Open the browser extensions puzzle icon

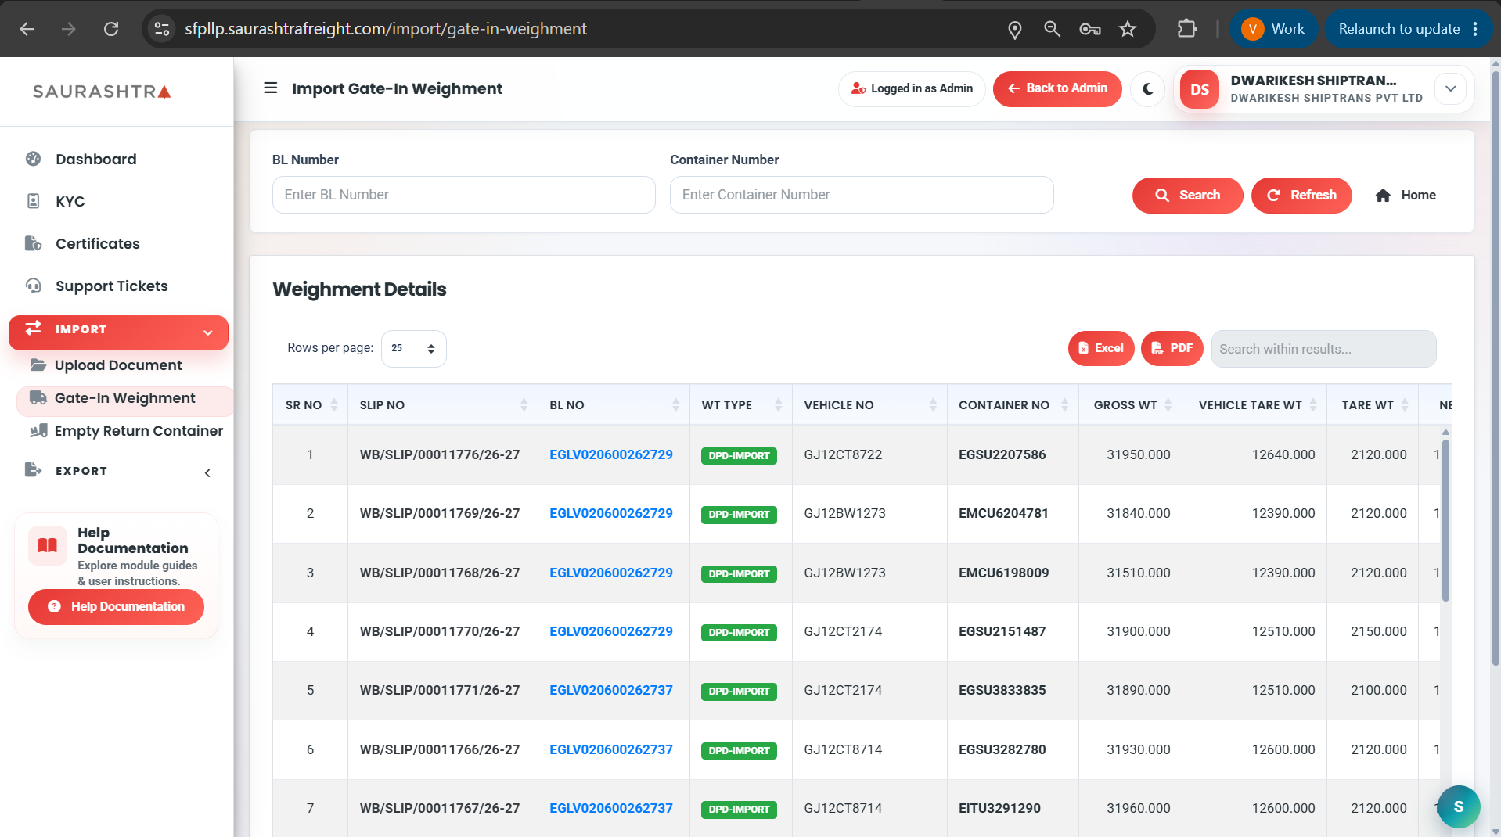1186,29
